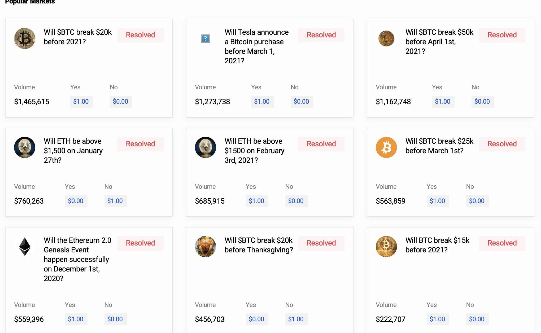The height and width of the screenshot is (333, 541).
Task: Click the Ethereum coin icon for February 3rd market
Action: [x=206, y=147]
